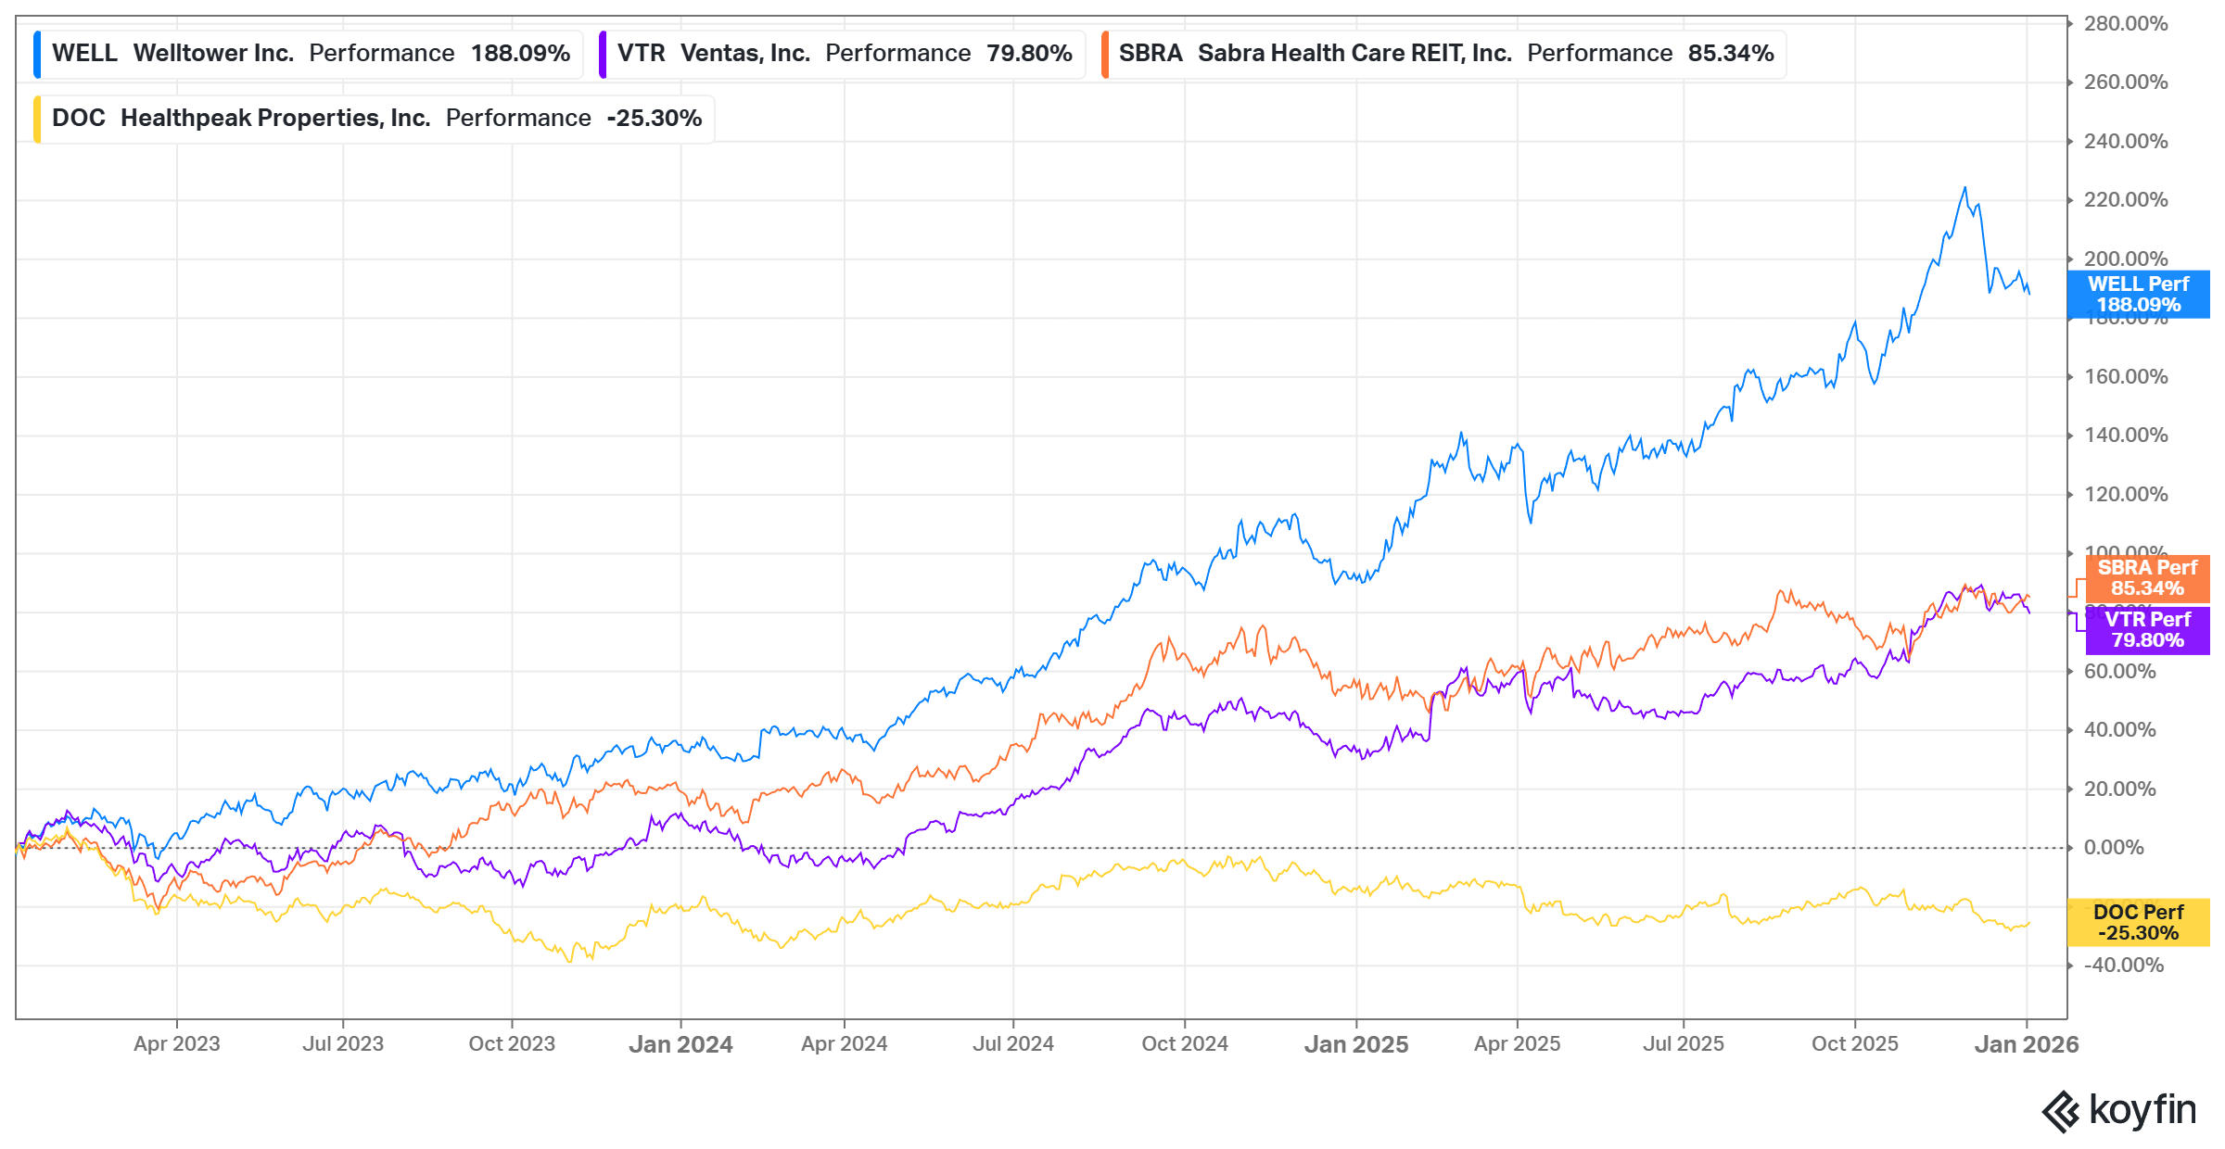The image size is (2225, 1149).
Task: Click the WELL Perf 188.09% axis flag
Action: tap(2137, 295)
